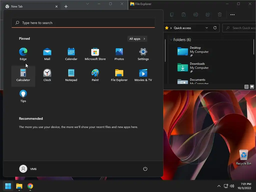The image size is (256, 192).
Task: Open Chrome tab search dropdown
Action: [87, 4]
